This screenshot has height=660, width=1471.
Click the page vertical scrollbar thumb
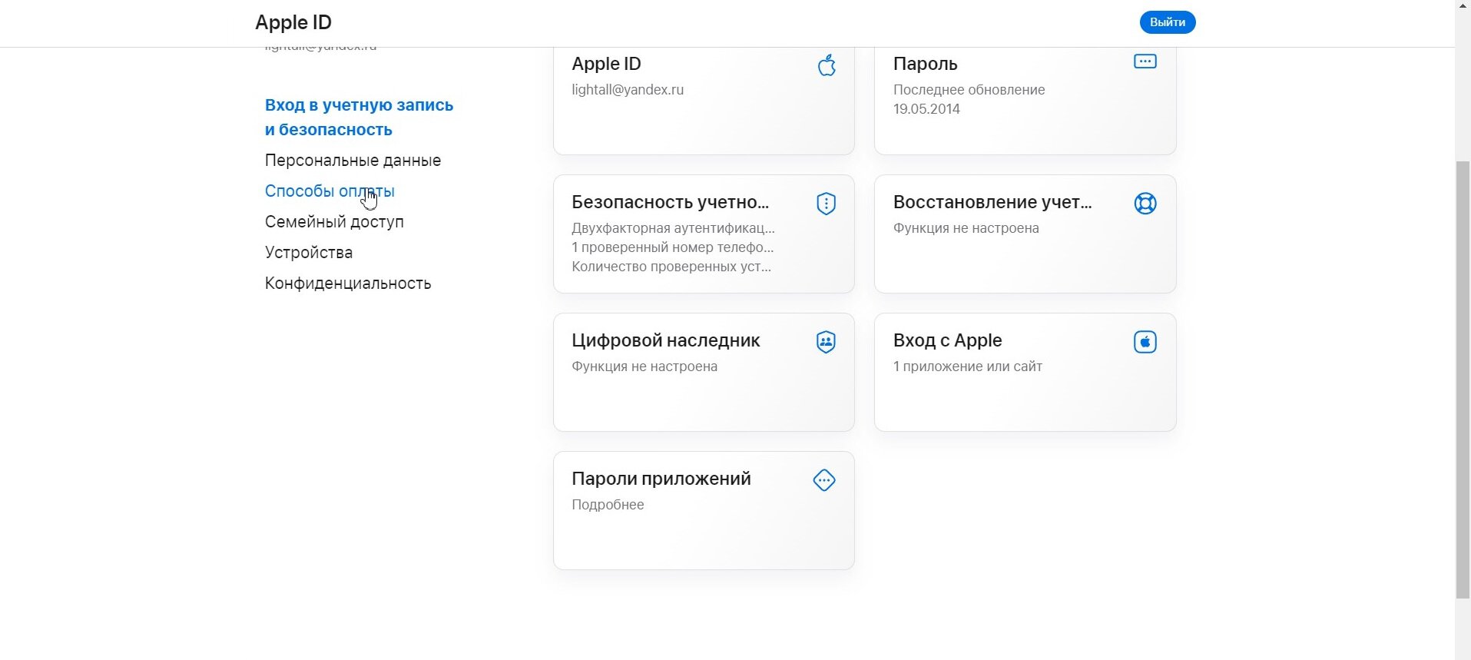(x=1463, y=380)
